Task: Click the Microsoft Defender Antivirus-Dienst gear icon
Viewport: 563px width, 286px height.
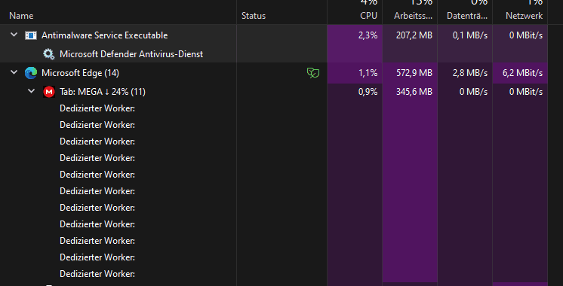Action: coord(48,54)
